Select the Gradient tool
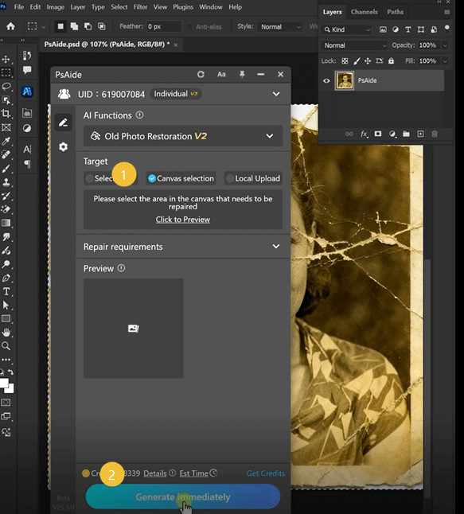Image resolution: width=464 pixels, height=514 pixels. [6, 224]
